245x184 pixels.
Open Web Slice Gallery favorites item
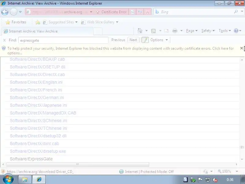100,22
